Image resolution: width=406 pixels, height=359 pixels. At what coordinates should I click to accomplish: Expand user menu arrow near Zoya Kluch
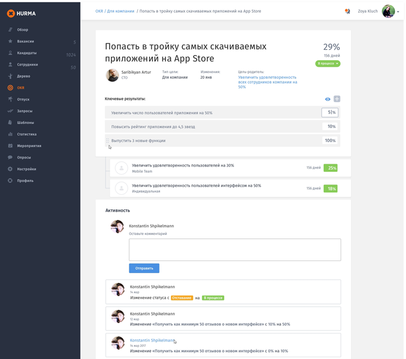coord(398,12)
